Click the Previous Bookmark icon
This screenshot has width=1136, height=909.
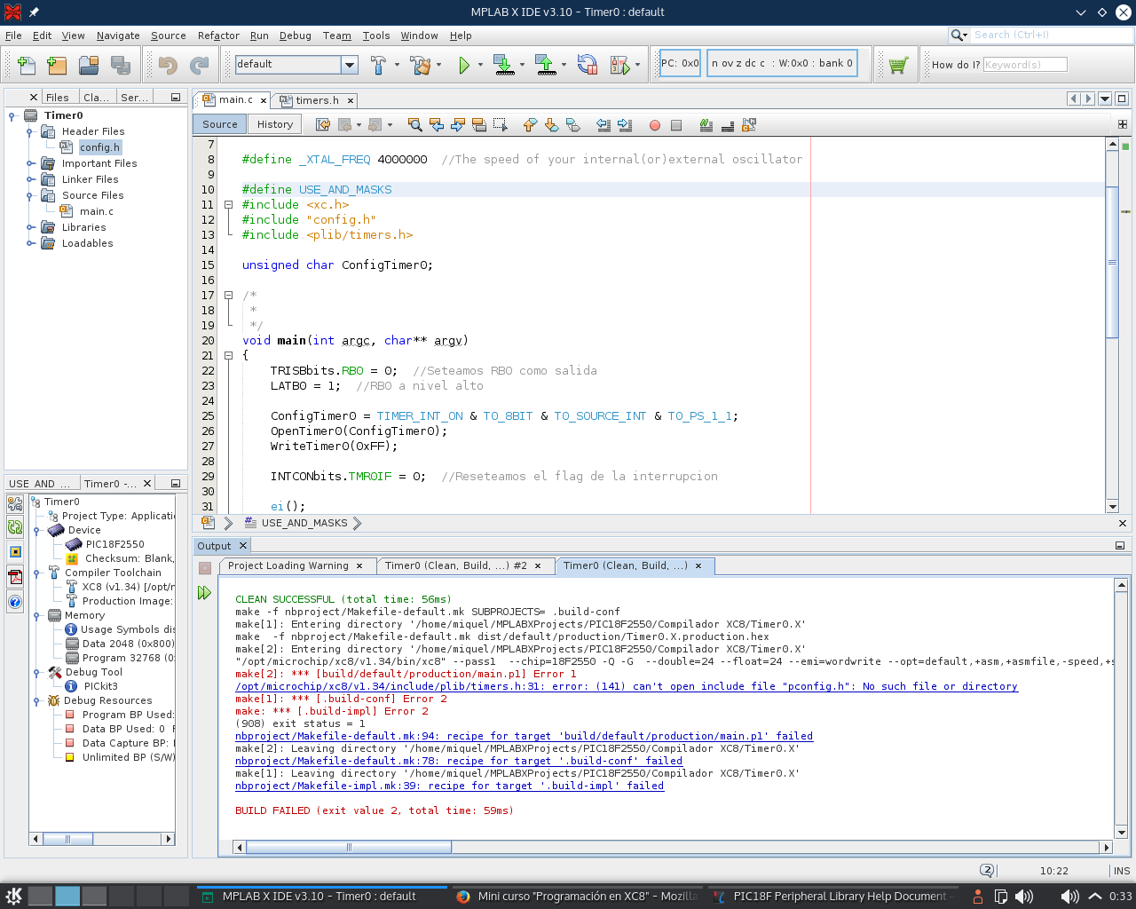(530, 125)
